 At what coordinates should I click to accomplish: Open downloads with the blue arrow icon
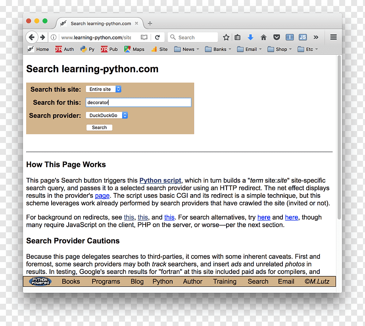(x=250, y=37)
